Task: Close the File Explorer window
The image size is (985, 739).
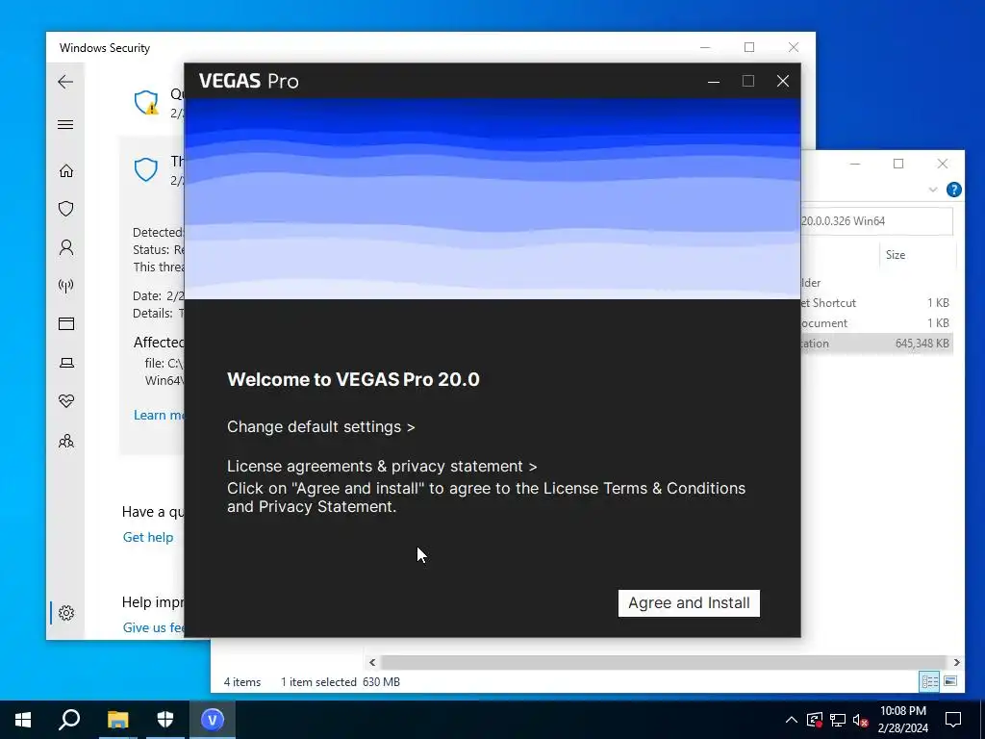Action: [x=943, y=164]
